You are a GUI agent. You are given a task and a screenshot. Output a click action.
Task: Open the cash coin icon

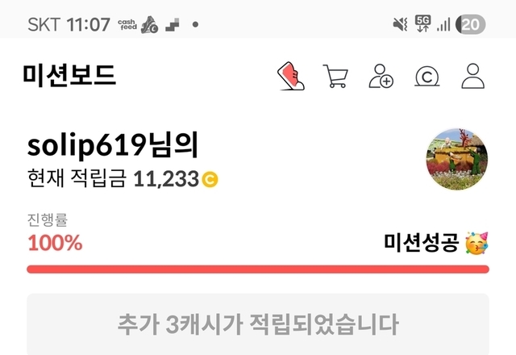[x=427, y=77]
